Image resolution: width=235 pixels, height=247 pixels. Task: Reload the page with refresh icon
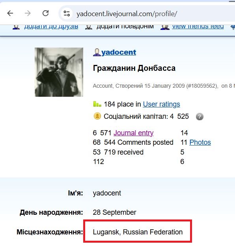tap(45, 13)
